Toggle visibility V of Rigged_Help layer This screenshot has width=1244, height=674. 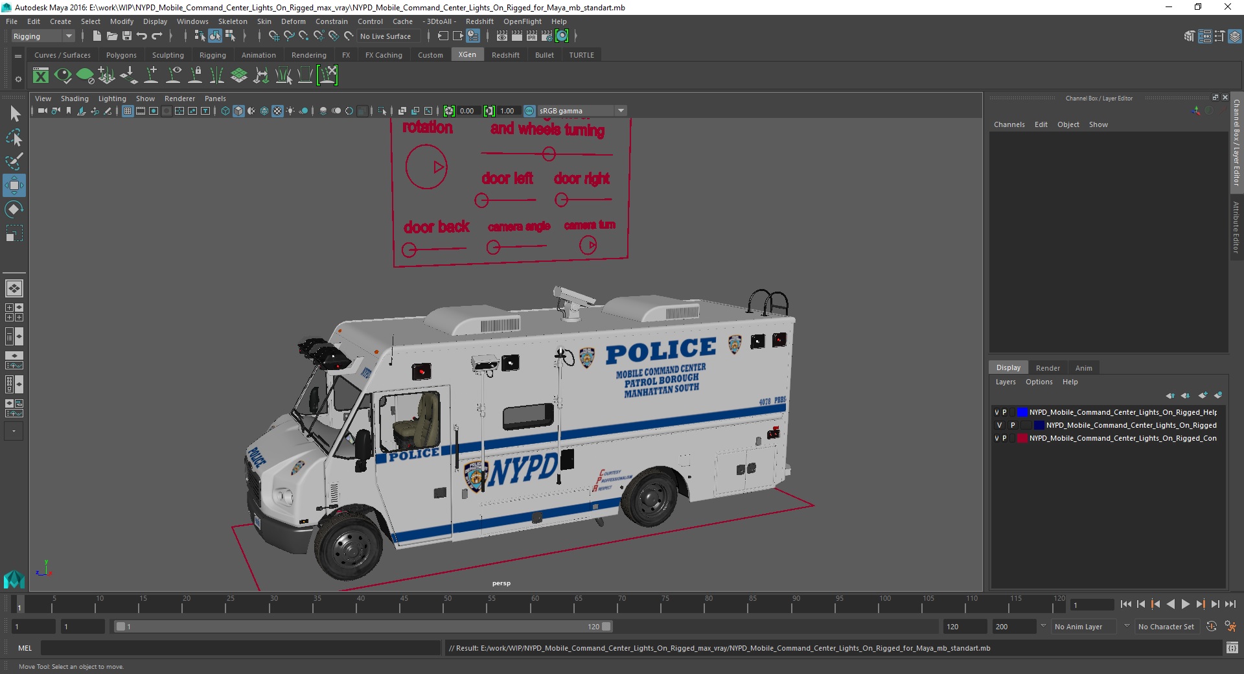tap(996, 412)
